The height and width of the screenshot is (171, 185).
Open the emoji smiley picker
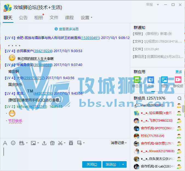13,143
